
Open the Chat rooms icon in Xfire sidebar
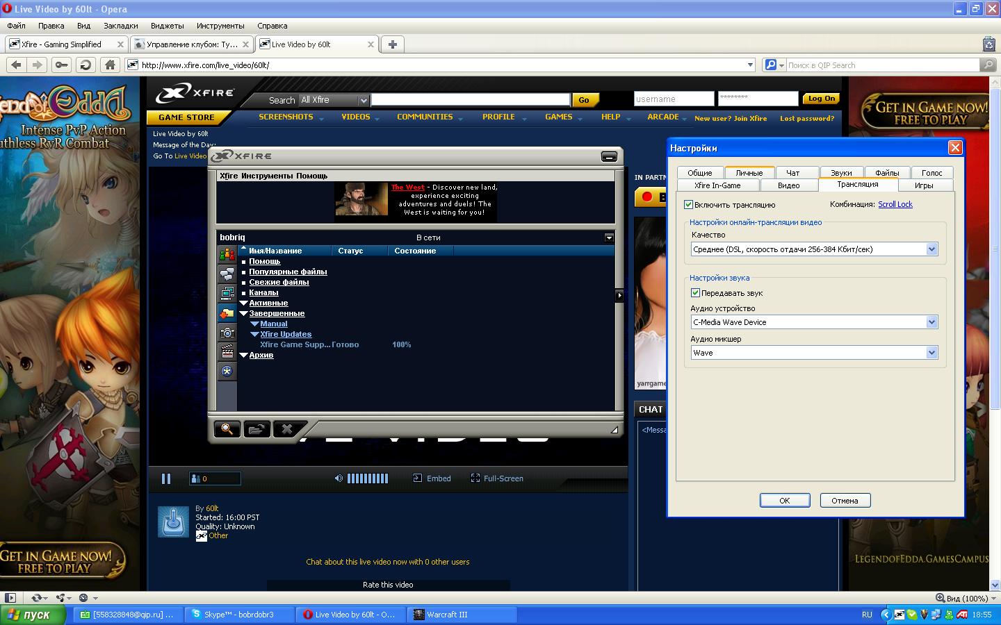click(x=227, y=274)
